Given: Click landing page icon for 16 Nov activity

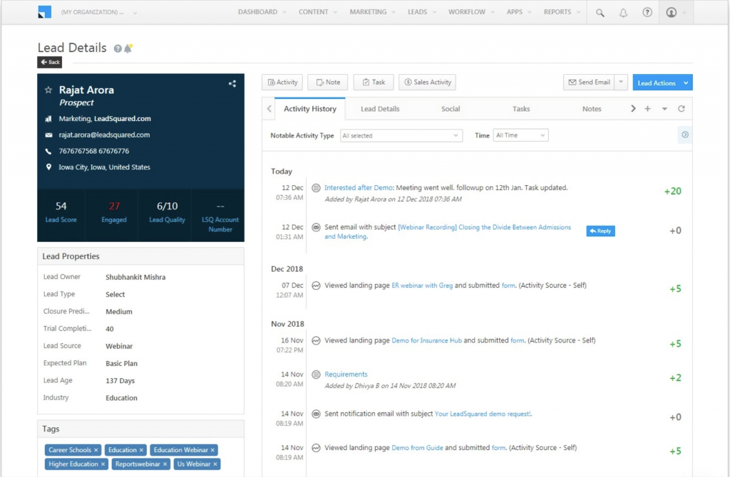Looking at the screenshot, I should point(316,340).
